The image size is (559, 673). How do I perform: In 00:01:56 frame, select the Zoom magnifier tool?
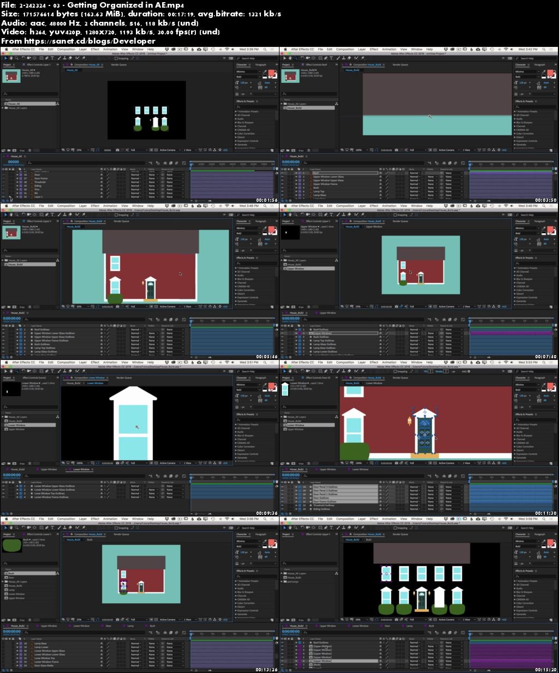(x=16, y=58)
